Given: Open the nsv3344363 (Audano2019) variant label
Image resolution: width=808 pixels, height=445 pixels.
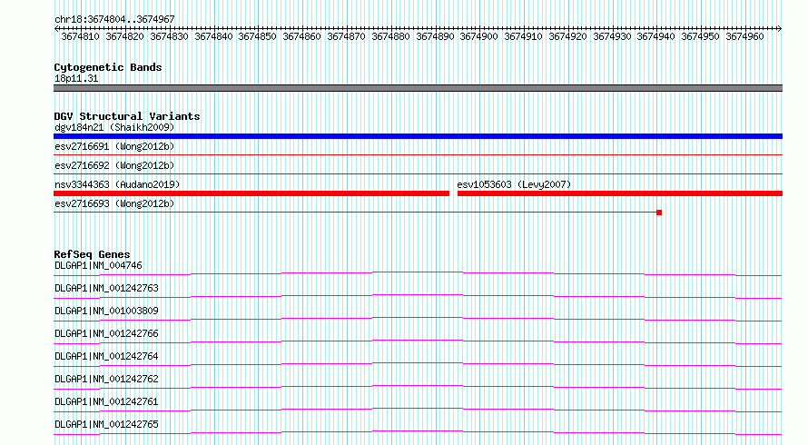Looking at the screenshot, I should (x=117, y=184).
